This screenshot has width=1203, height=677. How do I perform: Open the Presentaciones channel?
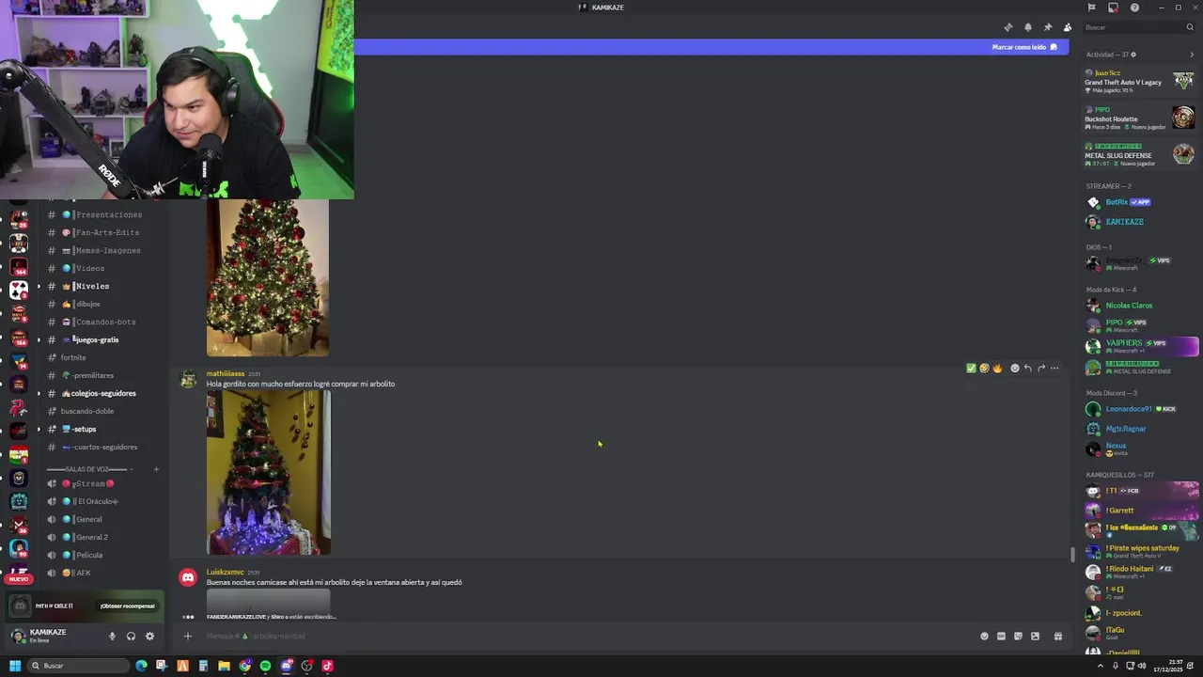(x=102, y=214)
